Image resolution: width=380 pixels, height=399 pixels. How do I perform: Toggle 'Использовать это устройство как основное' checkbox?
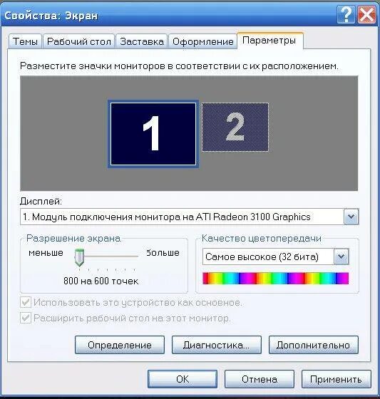pos(26,302)
